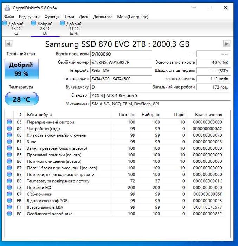The image size is (238, 246).
Task: Click the Найгірше column header
Action: pos(150,115)
